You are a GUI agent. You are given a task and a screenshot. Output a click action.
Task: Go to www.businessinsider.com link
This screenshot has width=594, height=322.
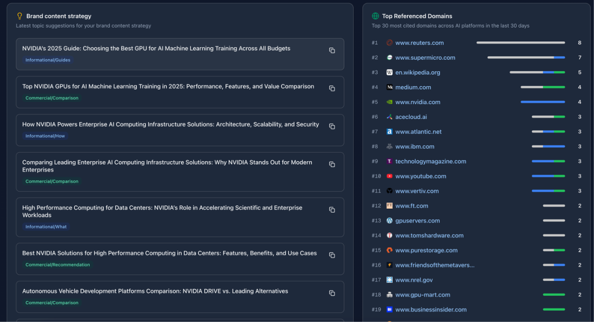[x=431, y=309]
